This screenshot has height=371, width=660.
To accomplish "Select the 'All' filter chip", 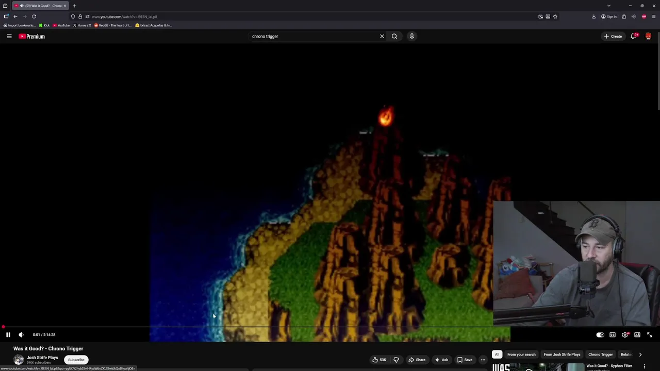I will [497, 355].
